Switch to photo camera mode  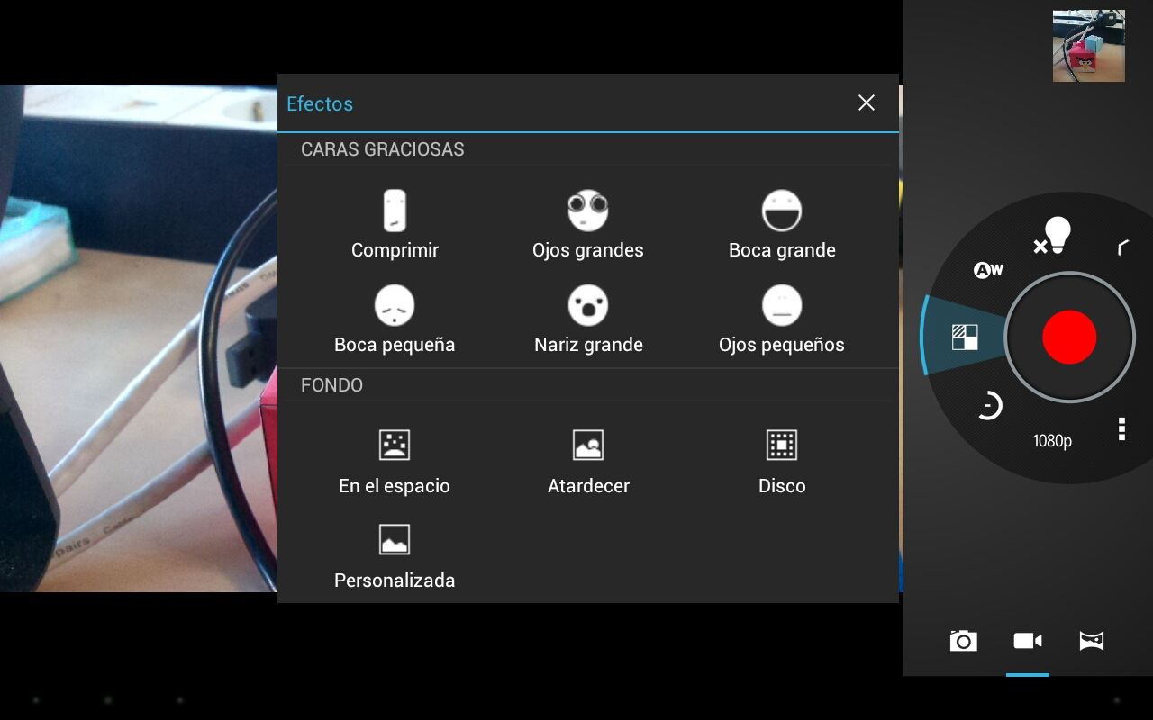click(x=963, y=641)
